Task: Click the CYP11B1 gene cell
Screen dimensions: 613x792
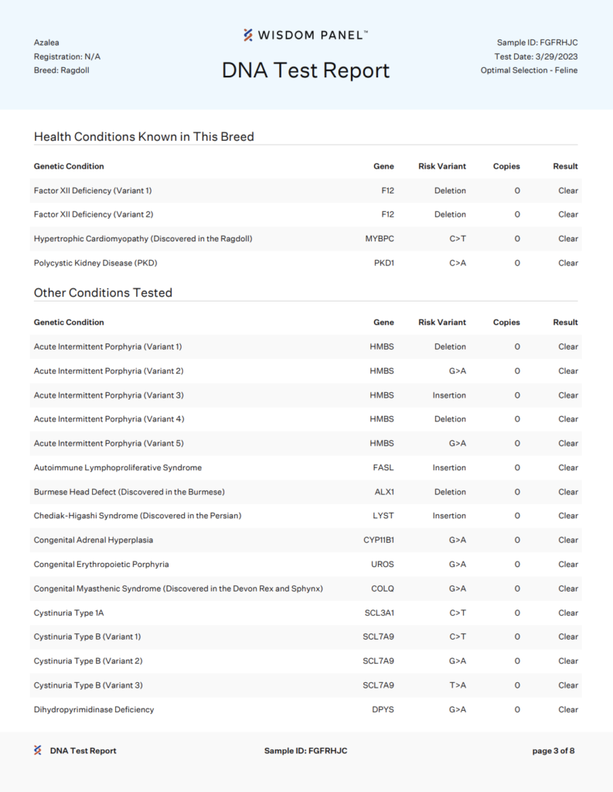Action: pos(379,540)
